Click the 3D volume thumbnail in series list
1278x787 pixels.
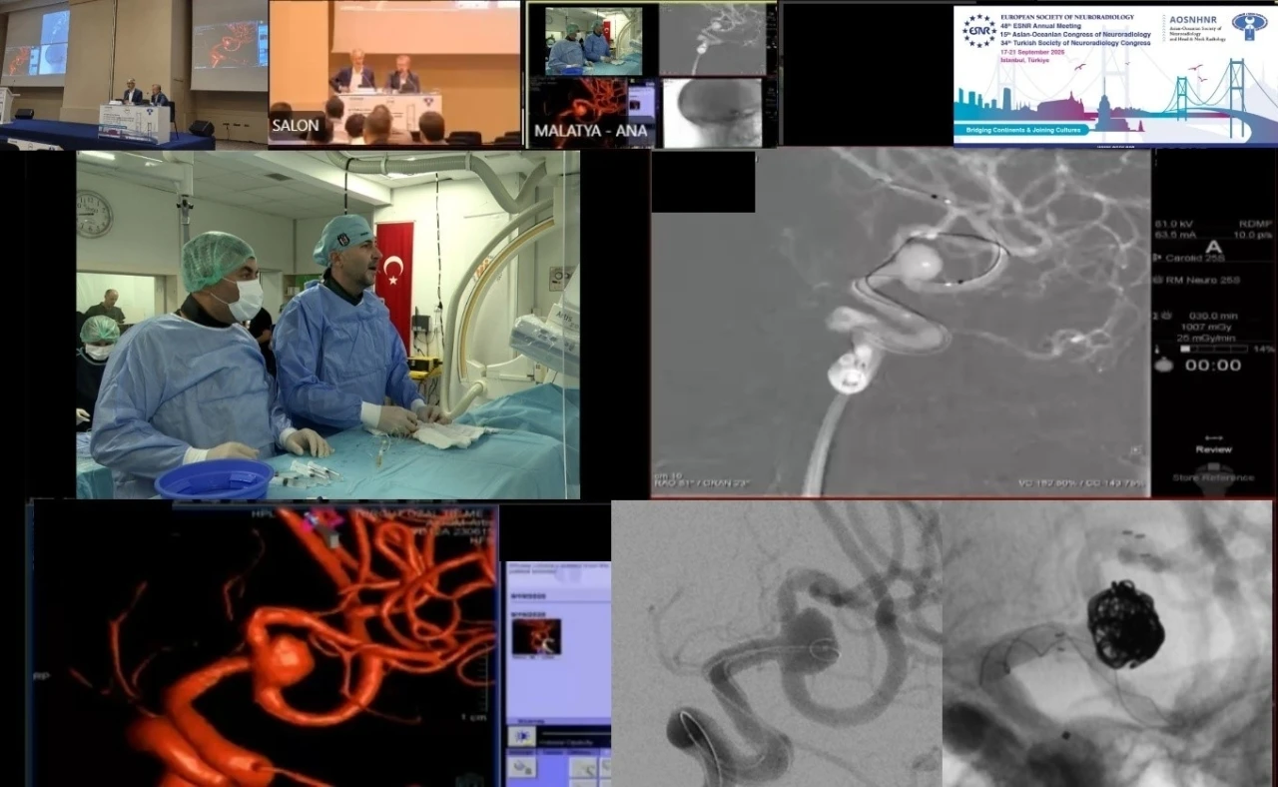click(536, 636)
